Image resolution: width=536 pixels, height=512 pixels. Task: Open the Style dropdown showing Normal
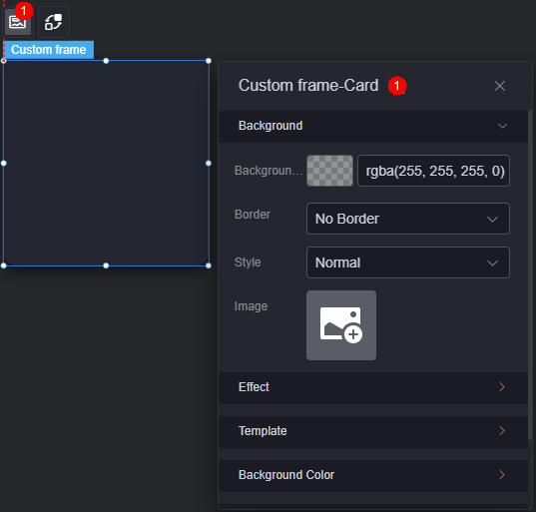(408, 262)
